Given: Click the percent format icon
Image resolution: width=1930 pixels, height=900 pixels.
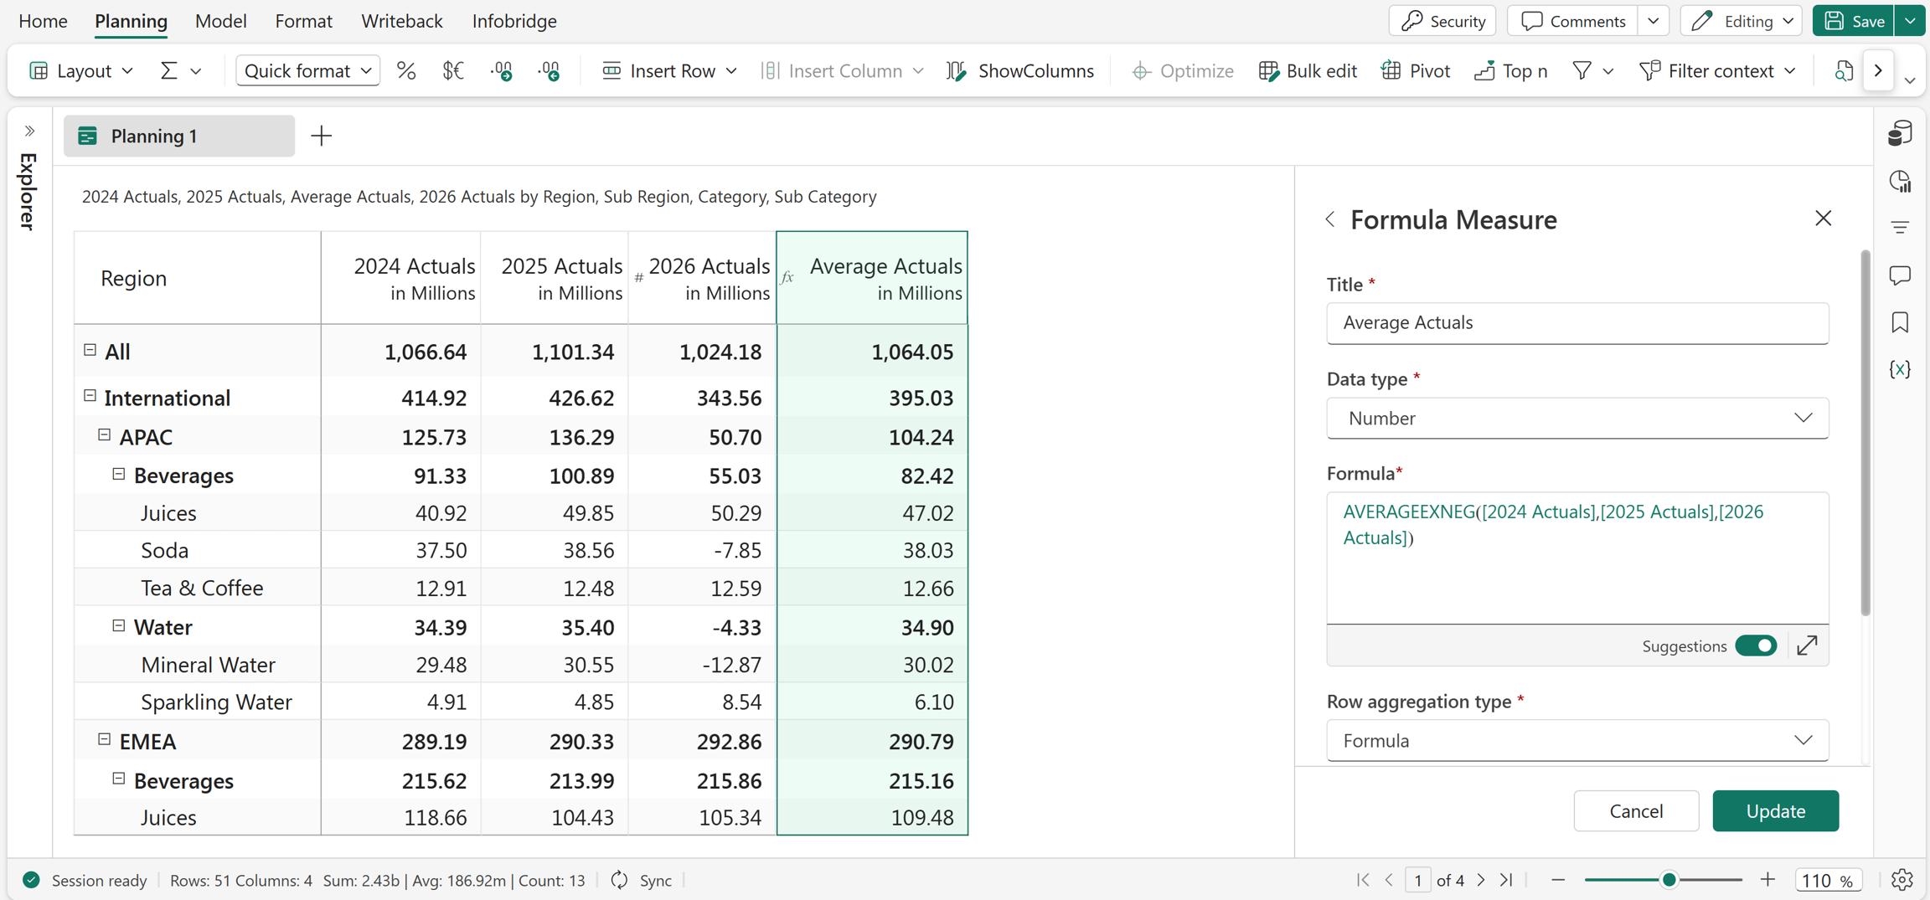Looking at the screenshot, I should point(406,71).
